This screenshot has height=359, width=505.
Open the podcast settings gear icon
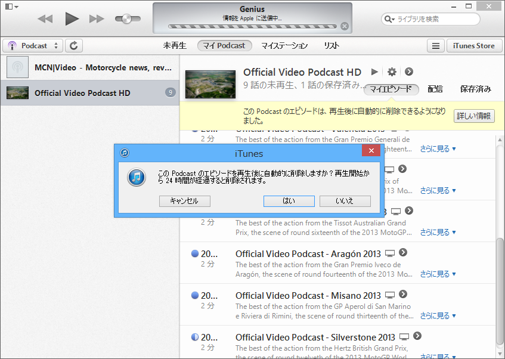(x=392, y=72)
